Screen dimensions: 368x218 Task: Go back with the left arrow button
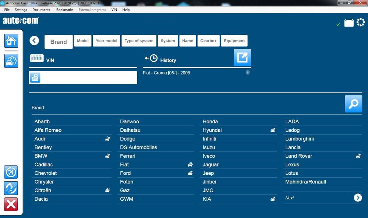pyautogui.click(x=34, y=40)
